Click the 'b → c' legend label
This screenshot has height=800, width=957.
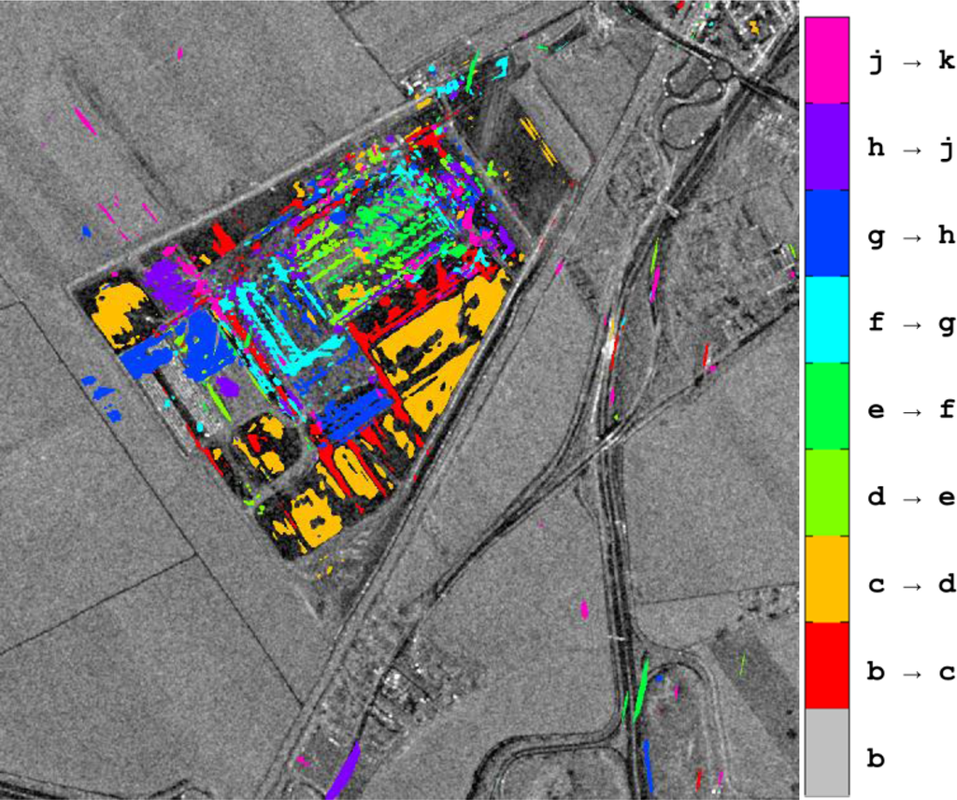click(x=911, y=671)
